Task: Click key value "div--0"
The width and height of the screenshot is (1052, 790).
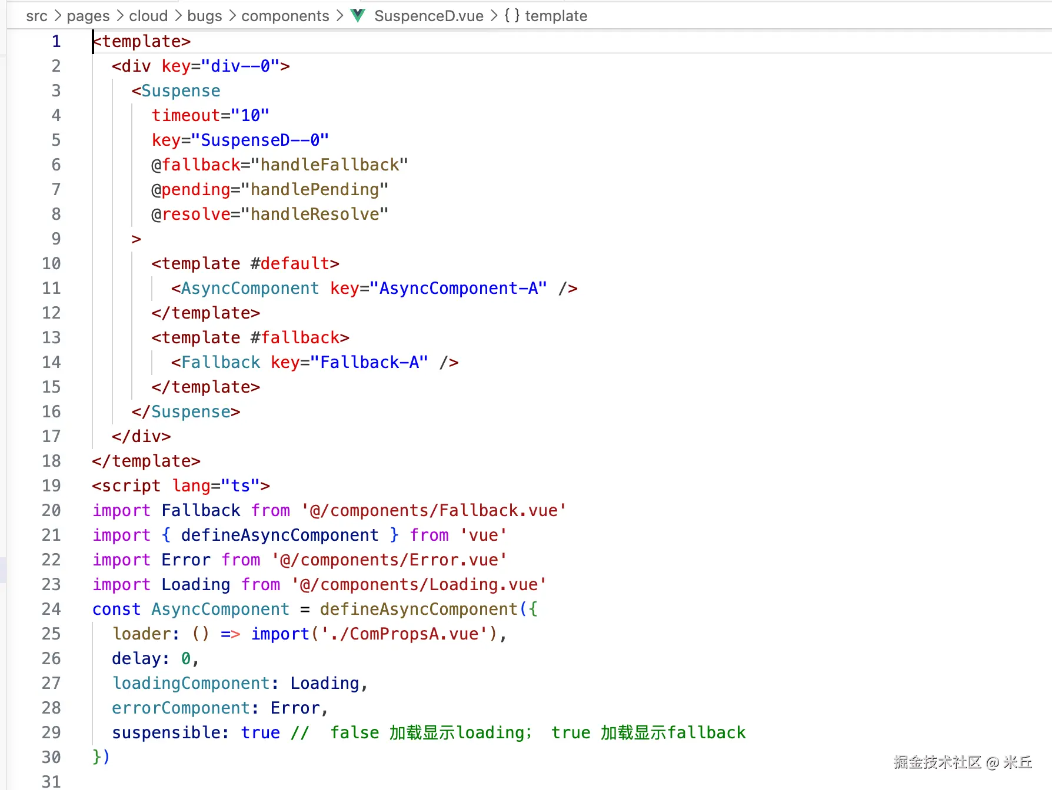Action: (x=241, y=66)
